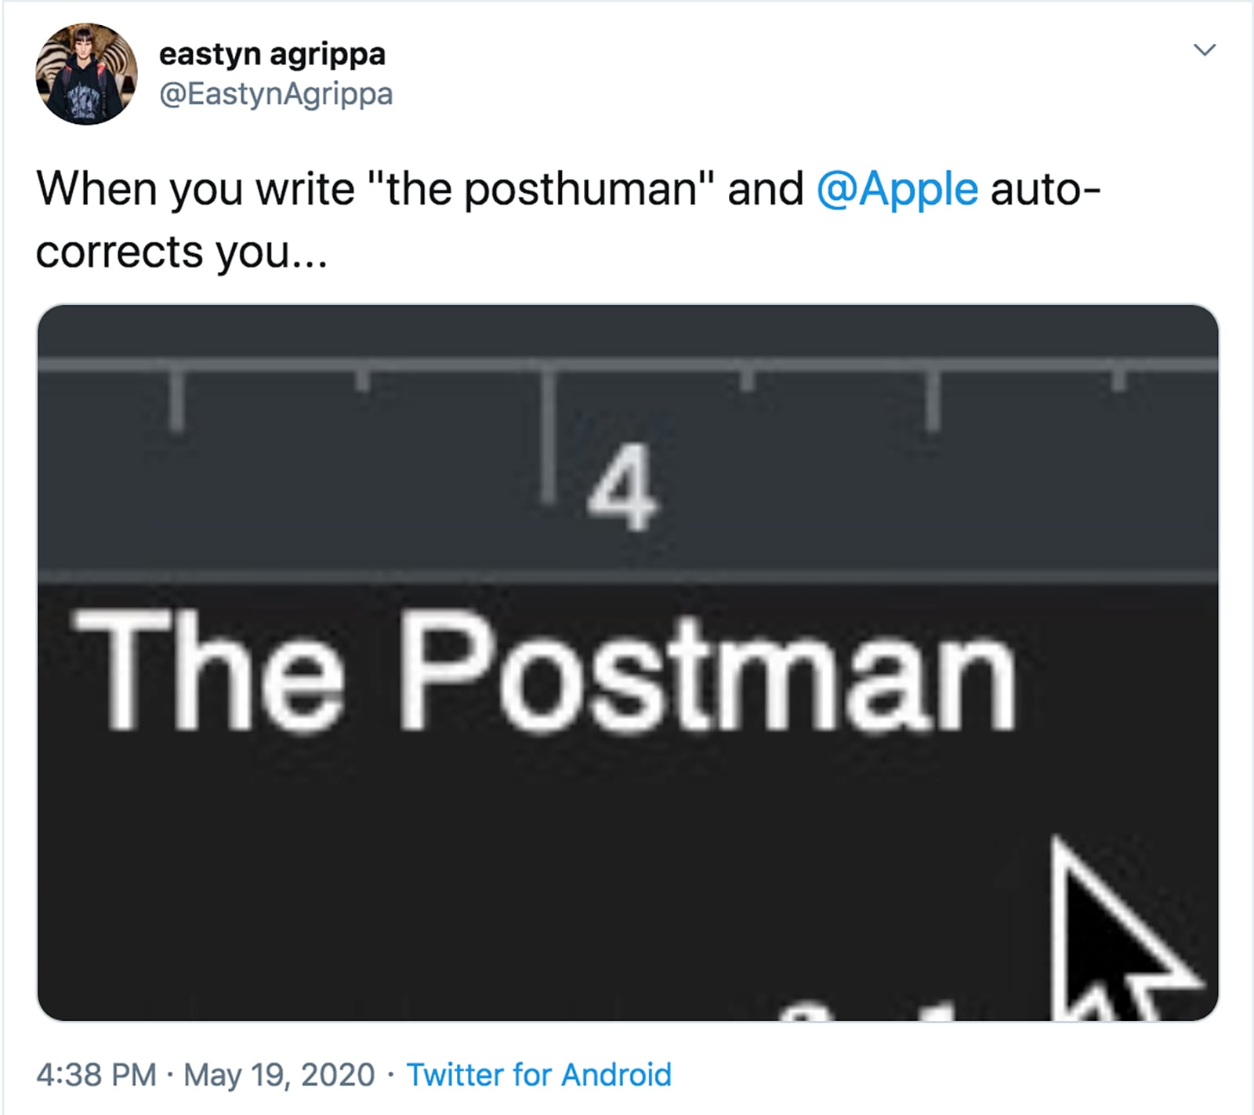Open the Twitter for Android source link

538,1074
